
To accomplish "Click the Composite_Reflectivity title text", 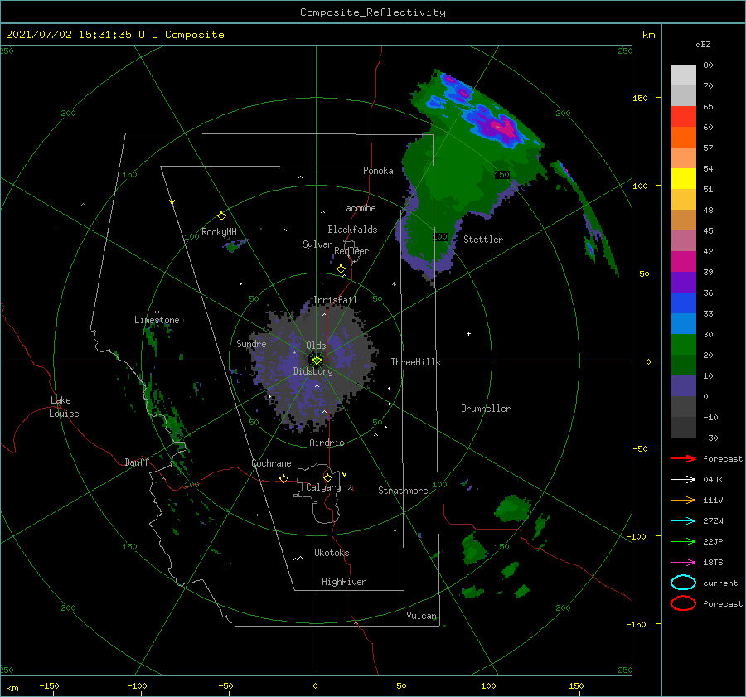I will coord(373,12).
